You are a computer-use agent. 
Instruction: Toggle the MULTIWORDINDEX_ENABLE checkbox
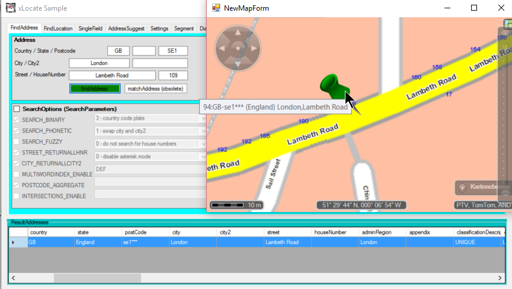(17, 174)
